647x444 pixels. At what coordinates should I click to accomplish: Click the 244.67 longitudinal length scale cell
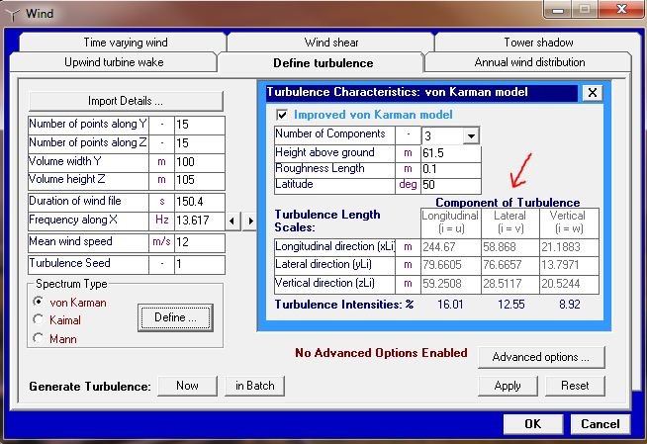click(x=450, y=247)
